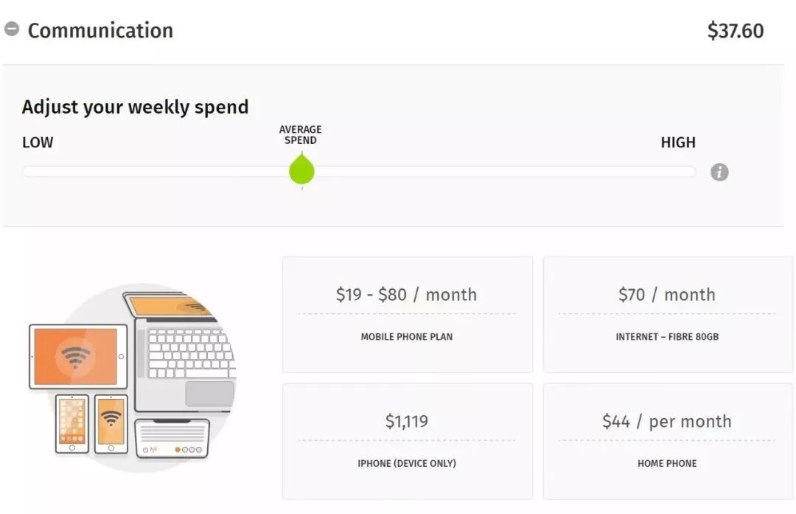Collapse the Communication section via minus icon
The width and height of the screenshot is (796, 514).
coord(12,29)
